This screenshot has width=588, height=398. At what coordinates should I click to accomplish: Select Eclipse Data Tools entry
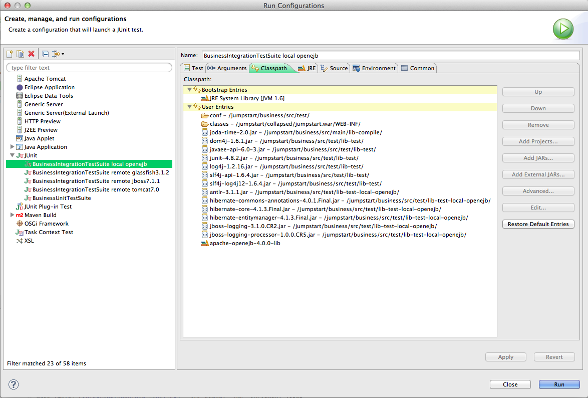click(x=44, y=96)
